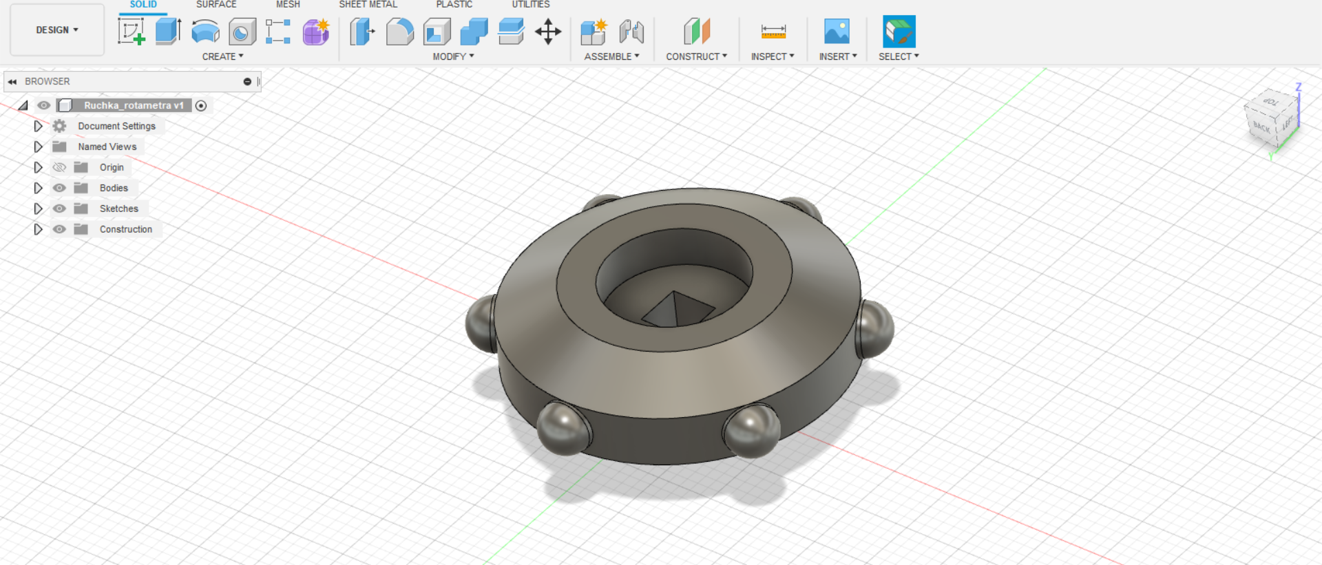Viewport: 1322px width, 565px height.
Task: Open the MODIFY dropdown menu
Action: click(x=453, y=56)
